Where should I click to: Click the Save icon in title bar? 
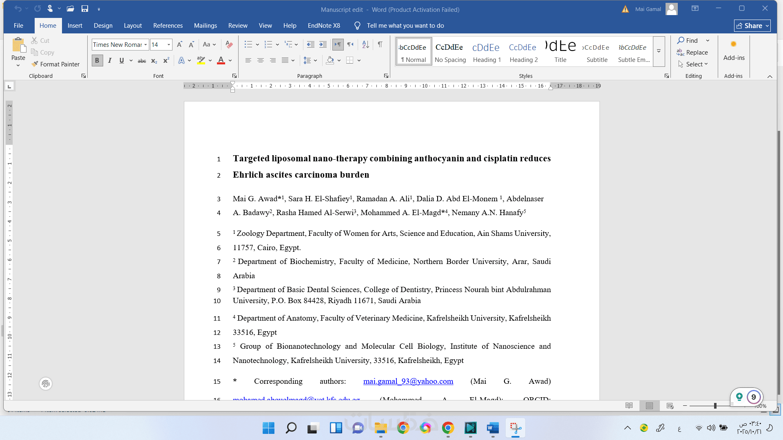[85, 9]
